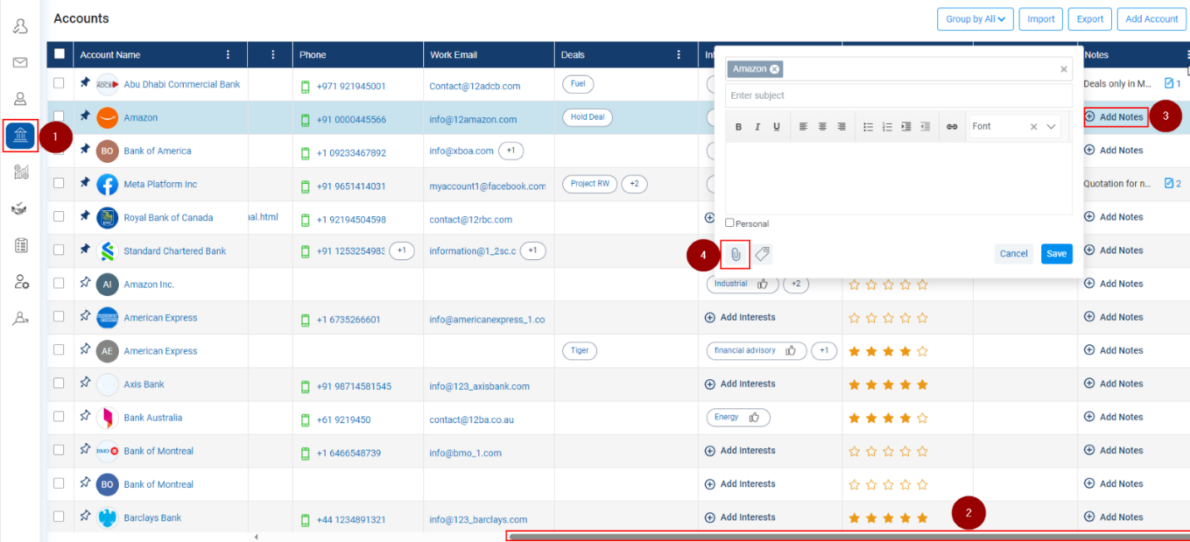Image resolution: width=1190 pixels, height=542 pixels.
Task: Select the Abu Dhabi Commercial Bank row checkbox
Action: [x=59, y=83]
